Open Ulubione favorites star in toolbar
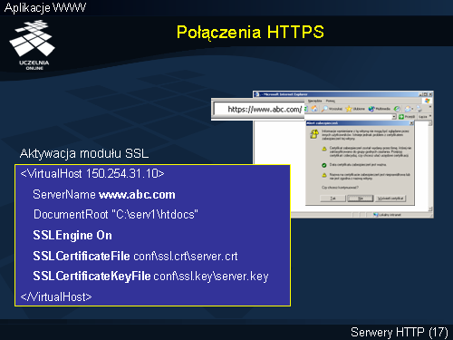Viewport: 453px width, 340px height. (x=355, y=109)
